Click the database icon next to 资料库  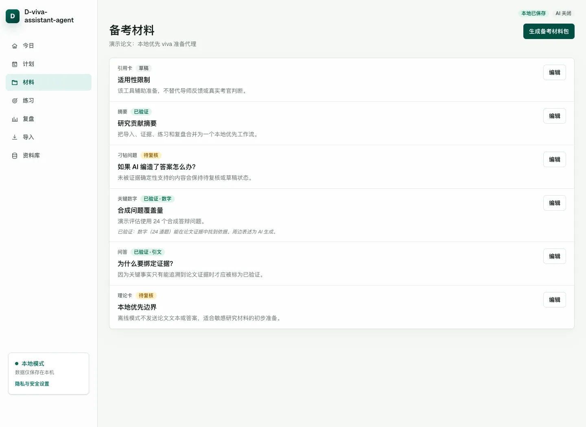point(15,156)
